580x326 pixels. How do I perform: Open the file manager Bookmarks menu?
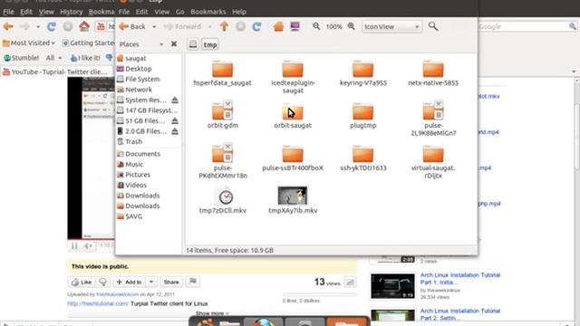(x=208, y=12)
